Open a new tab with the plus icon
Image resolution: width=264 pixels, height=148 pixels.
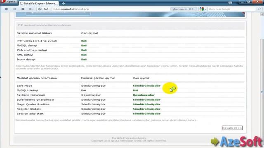click(64, 3)
